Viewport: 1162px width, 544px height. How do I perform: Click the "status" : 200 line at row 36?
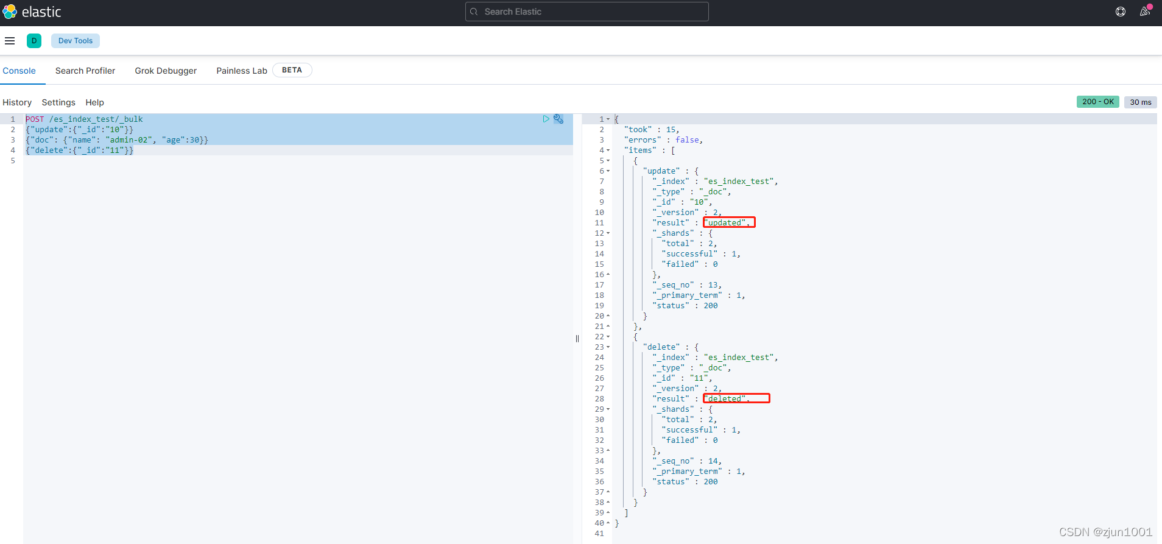click(x=685, y=482)
